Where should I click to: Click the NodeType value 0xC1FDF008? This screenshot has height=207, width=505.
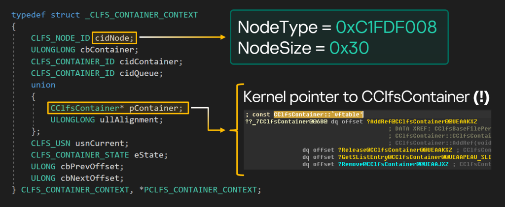(x=386, y=28)
